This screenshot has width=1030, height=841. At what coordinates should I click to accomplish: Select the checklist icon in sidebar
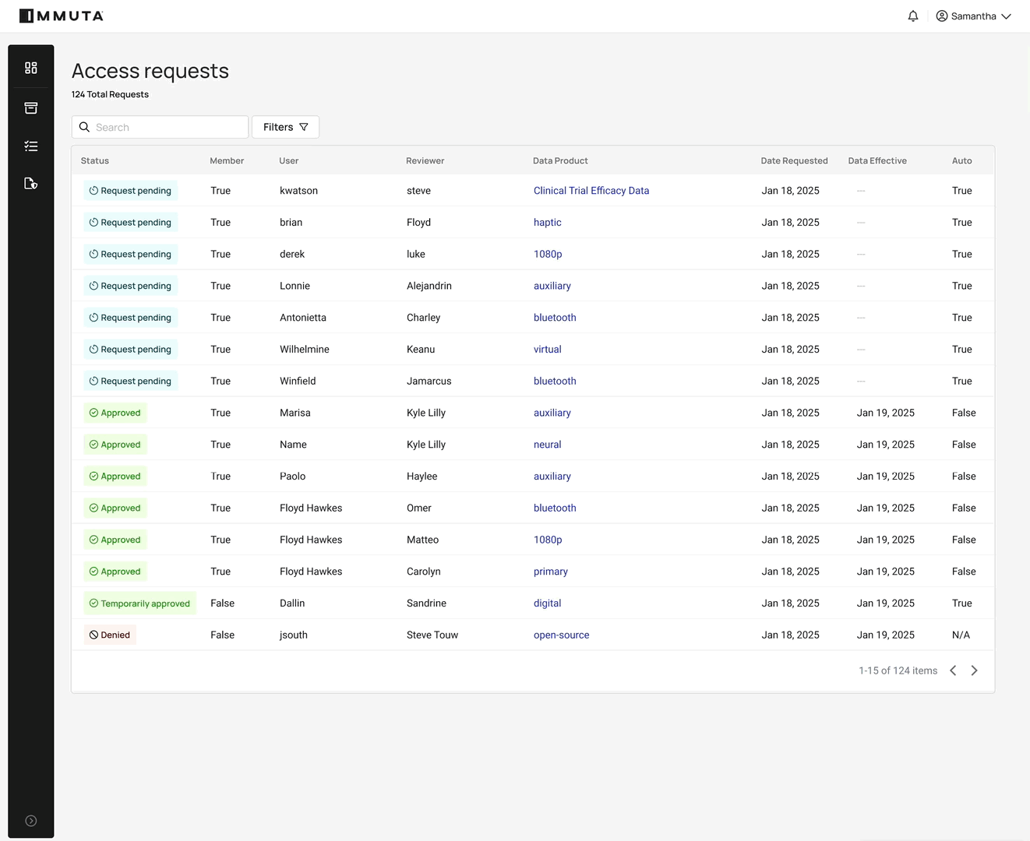(31, 146)
